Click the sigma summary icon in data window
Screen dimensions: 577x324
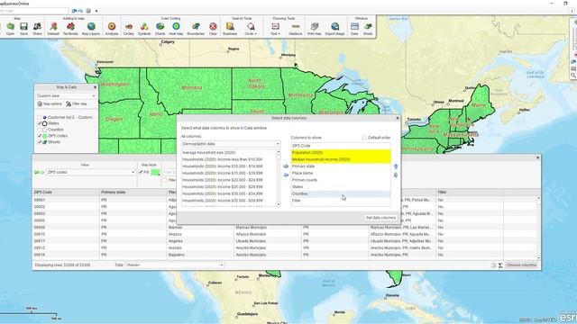[500, 265]
